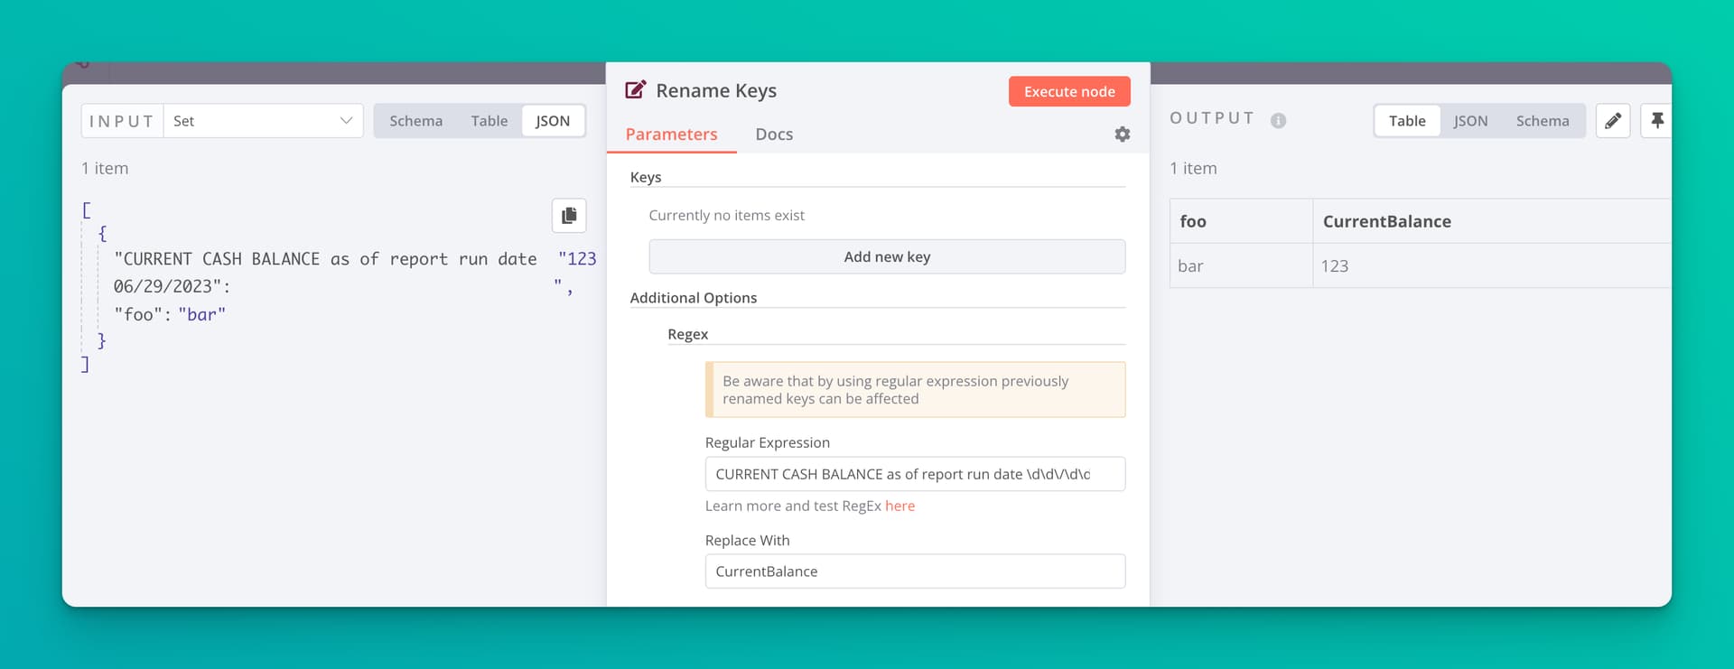Open the RegEx 'here' link
Screen dimensions: 1734x669
[900, 506]
